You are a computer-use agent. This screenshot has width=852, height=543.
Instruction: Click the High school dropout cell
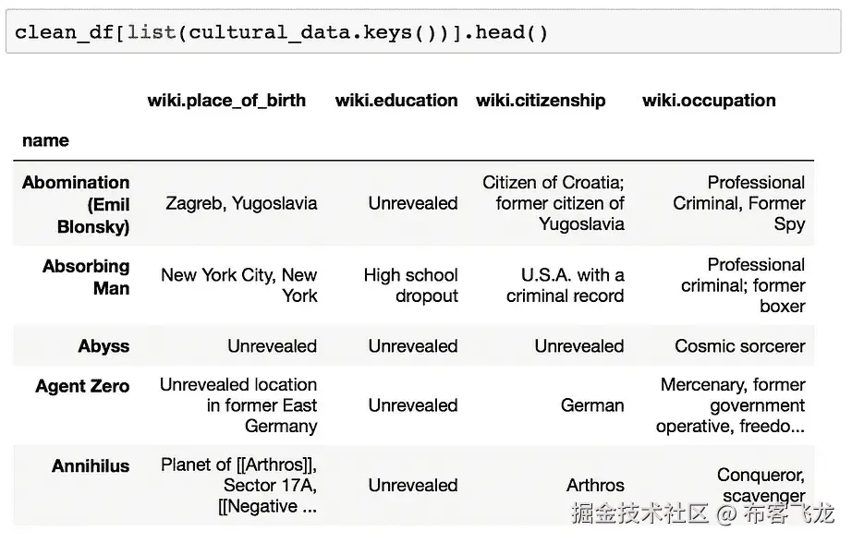[411, 285]
